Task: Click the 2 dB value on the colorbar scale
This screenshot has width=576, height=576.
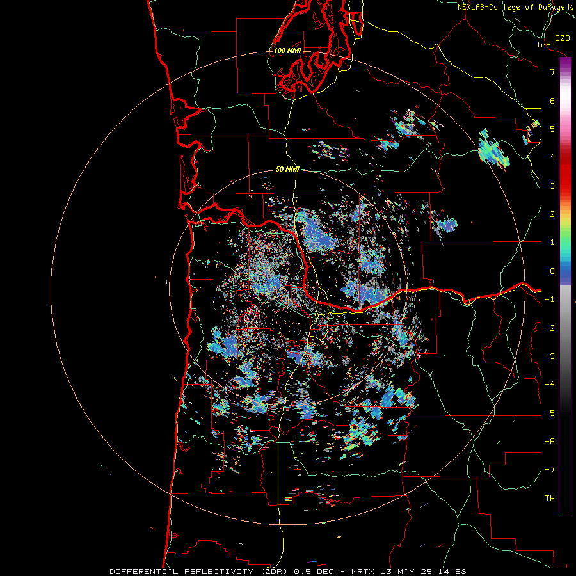Action: click(x=552, y=214)
